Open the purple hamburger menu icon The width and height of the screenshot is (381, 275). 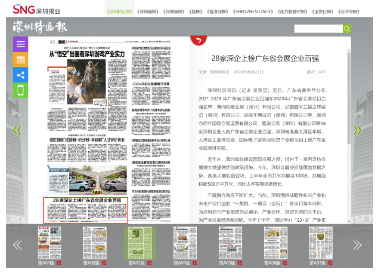click(x=20, y=44)
